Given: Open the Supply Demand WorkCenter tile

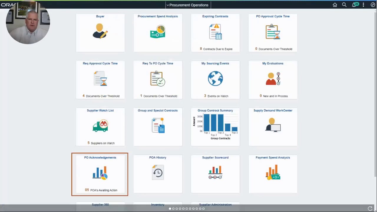Looking at the screenshot, I should click(x=273, y=127).
